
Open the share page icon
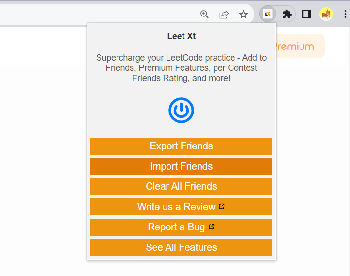[224, 14]
